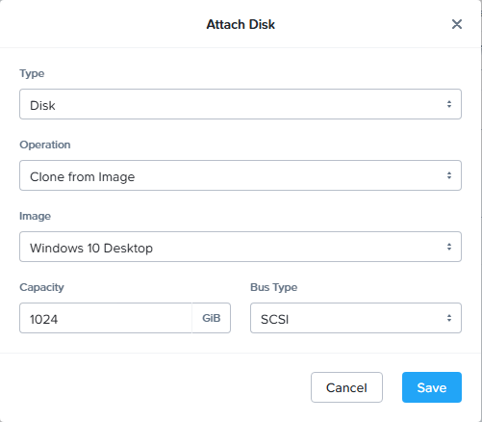Click into the Capacity field containing 1024

(x=106, y=318)
